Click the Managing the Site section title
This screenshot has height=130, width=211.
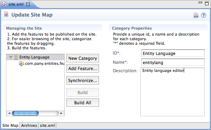pos(24,28)
